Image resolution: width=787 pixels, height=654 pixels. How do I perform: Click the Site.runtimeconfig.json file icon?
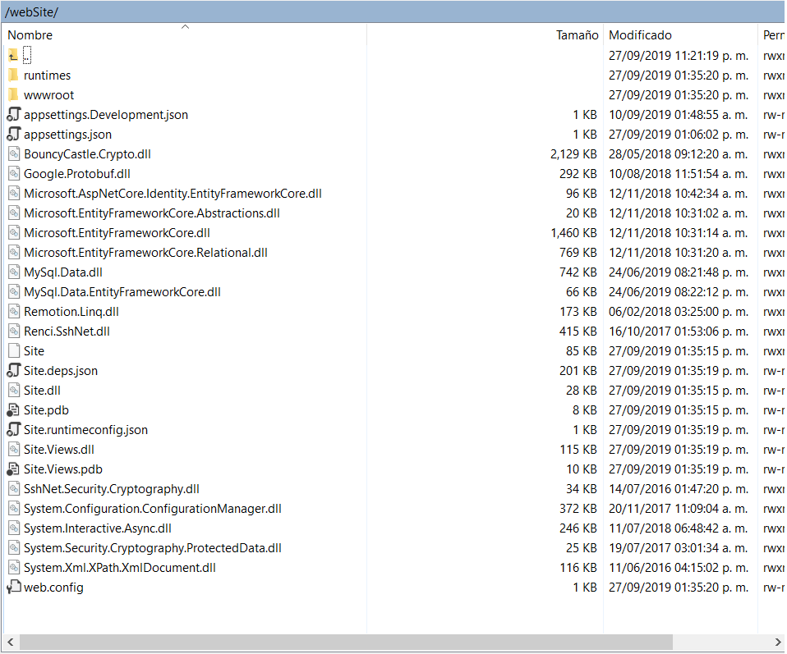13,430
